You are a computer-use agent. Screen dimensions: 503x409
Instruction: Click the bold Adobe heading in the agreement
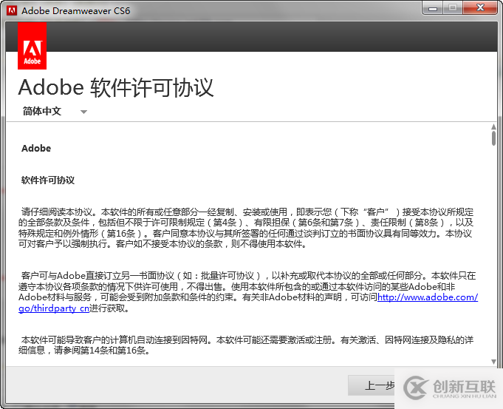(x=36, y=149)
